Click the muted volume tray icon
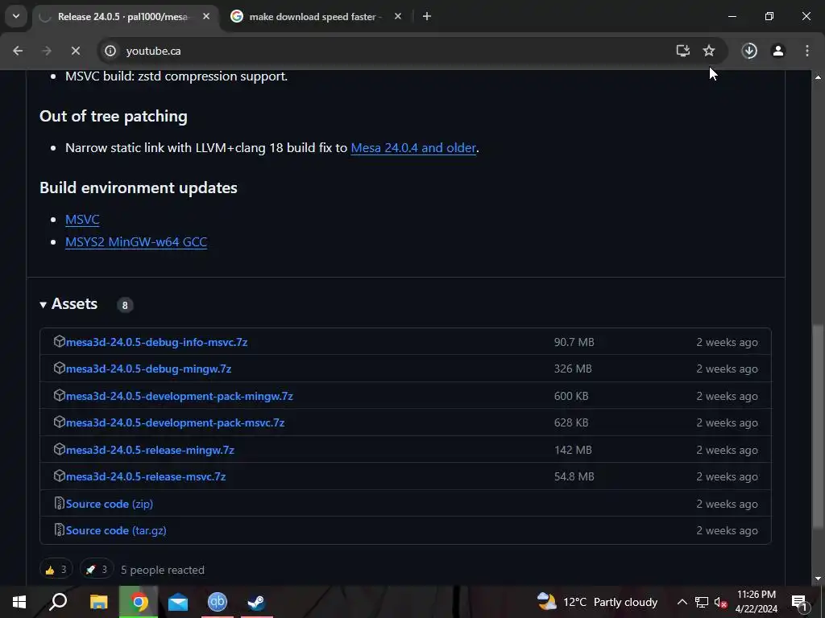Image resolution: width=825 pixels, height=618 pixels. coord(721,602)
